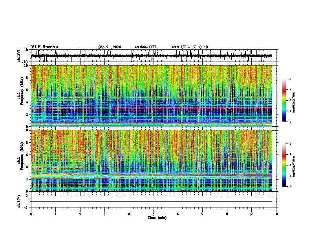Click time axis tick label "8"
Viewport: 311px width, 240px height.
(227, 214)
